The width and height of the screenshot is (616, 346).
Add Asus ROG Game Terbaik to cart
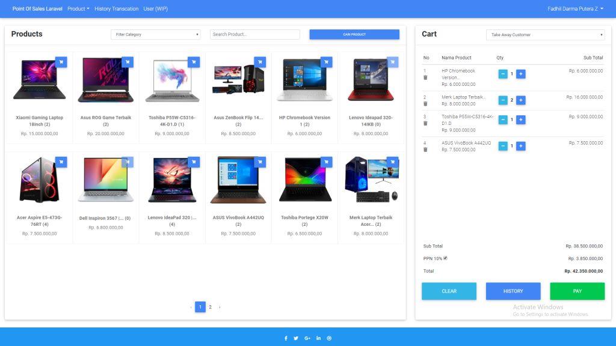click(128, 62)
